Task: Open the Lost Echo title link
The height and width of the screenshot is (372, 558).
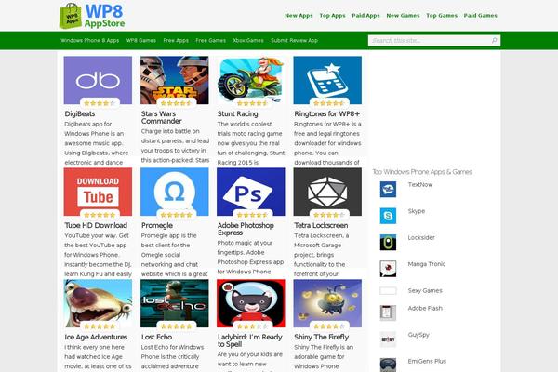Action: pos(156,337)
